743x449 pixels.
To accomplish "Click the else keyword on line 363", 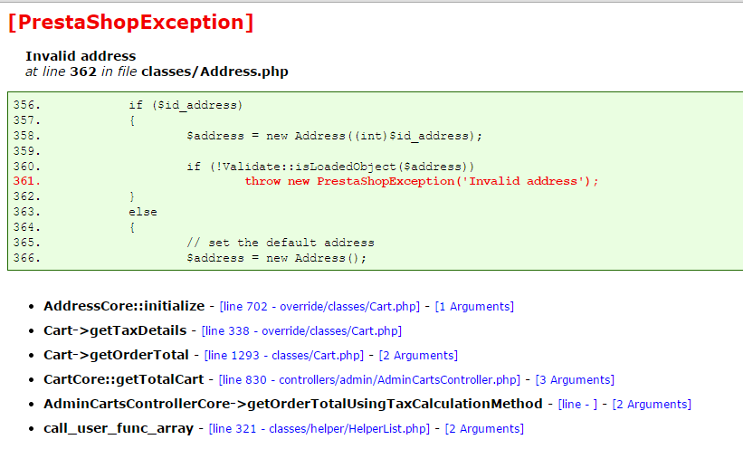I will point(143,212).
